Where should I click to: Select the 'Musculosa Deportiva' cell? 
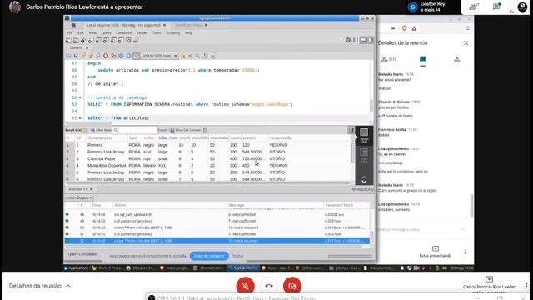click(107, 166)
